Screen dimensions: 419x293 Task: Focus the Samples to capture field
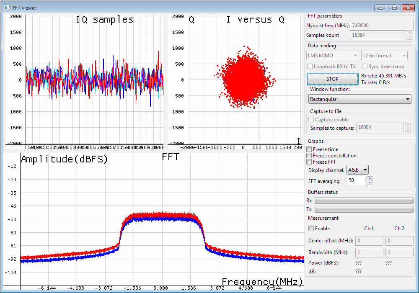pyautogui.click(x=380, y=127)
